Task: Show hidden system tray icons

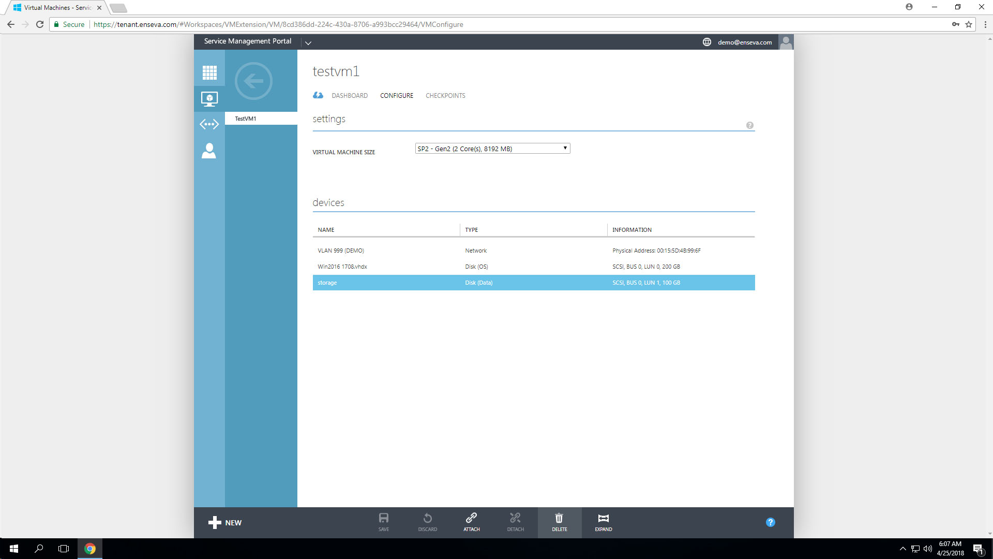Action: tap(902, 549)
